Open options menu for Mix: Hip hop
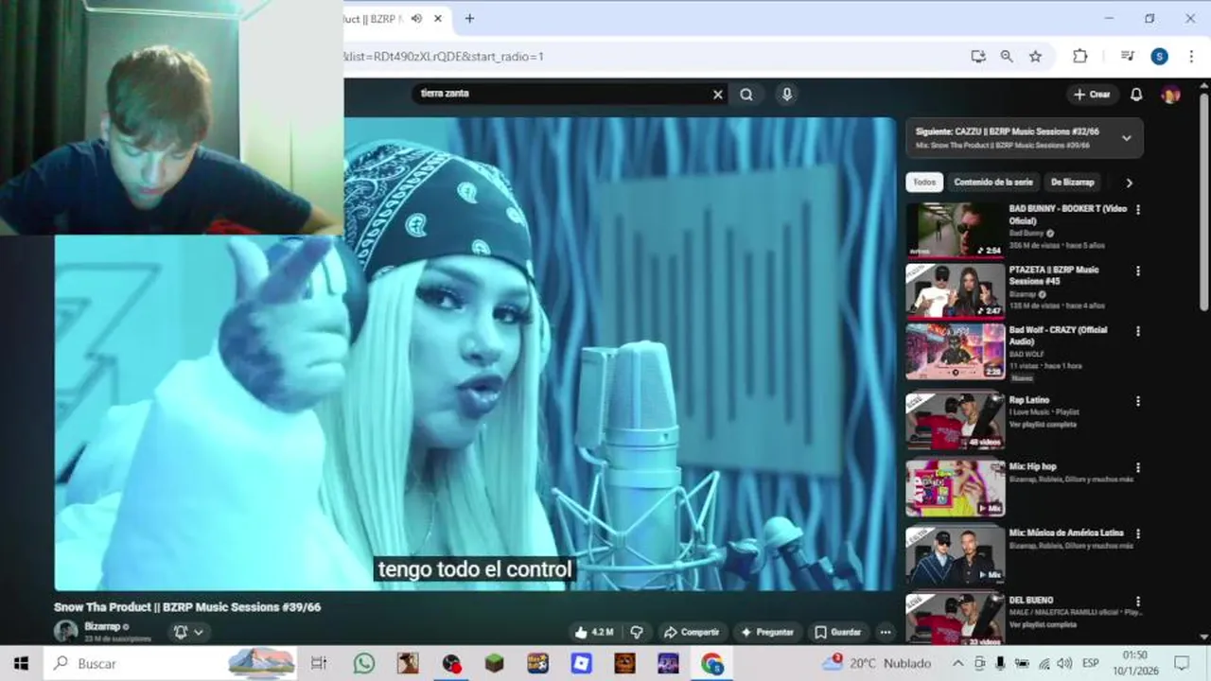 tap(1137, 467)
